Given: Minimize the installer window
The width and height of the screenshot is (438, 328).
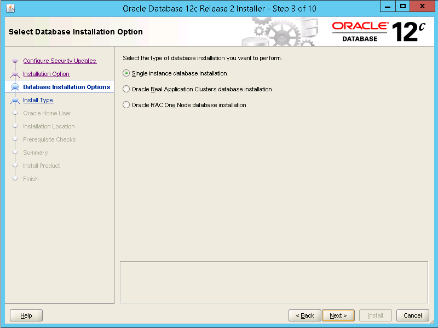Looking at the screenshot, I should tap(387, 8).
